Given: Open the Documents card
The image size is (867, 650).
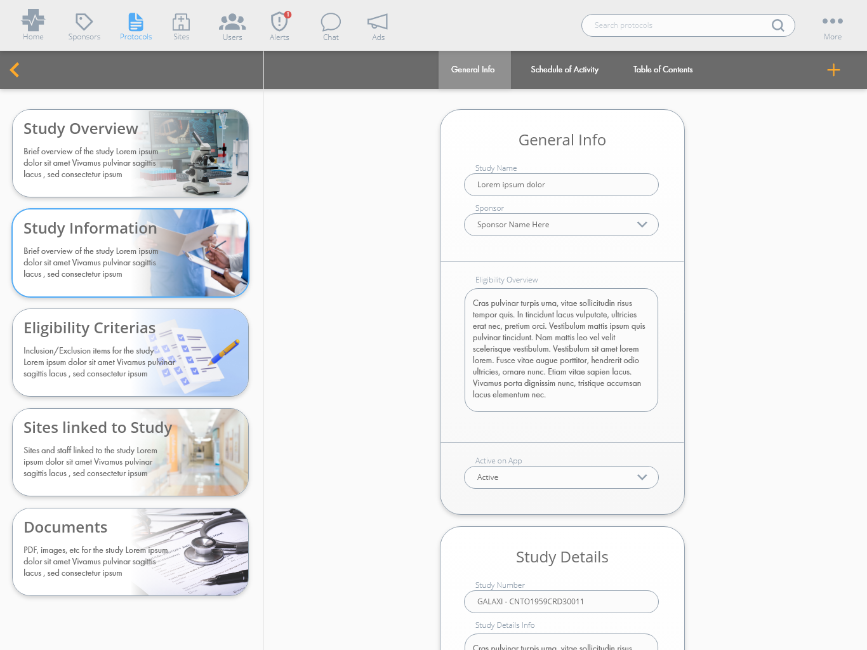Looking at the screenshot, I should (130, 552).
